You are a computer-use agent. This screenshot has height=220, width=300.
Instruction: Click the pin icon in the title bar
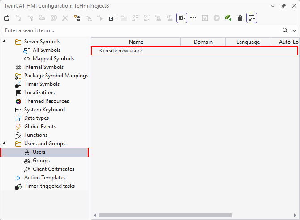tap(283, 6)
